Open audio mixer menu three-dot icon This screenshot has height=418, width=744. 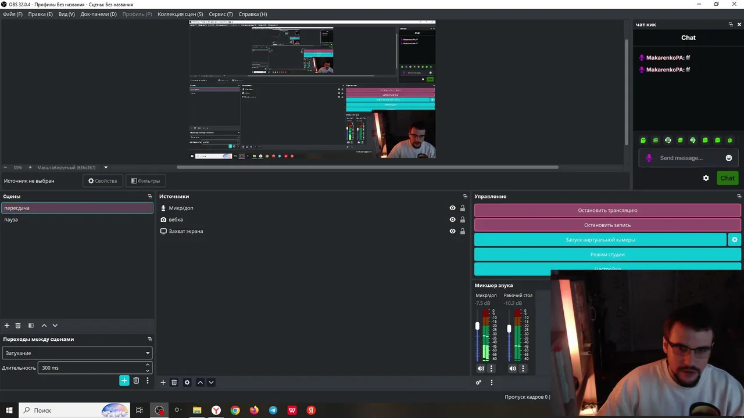click(492, 383)
